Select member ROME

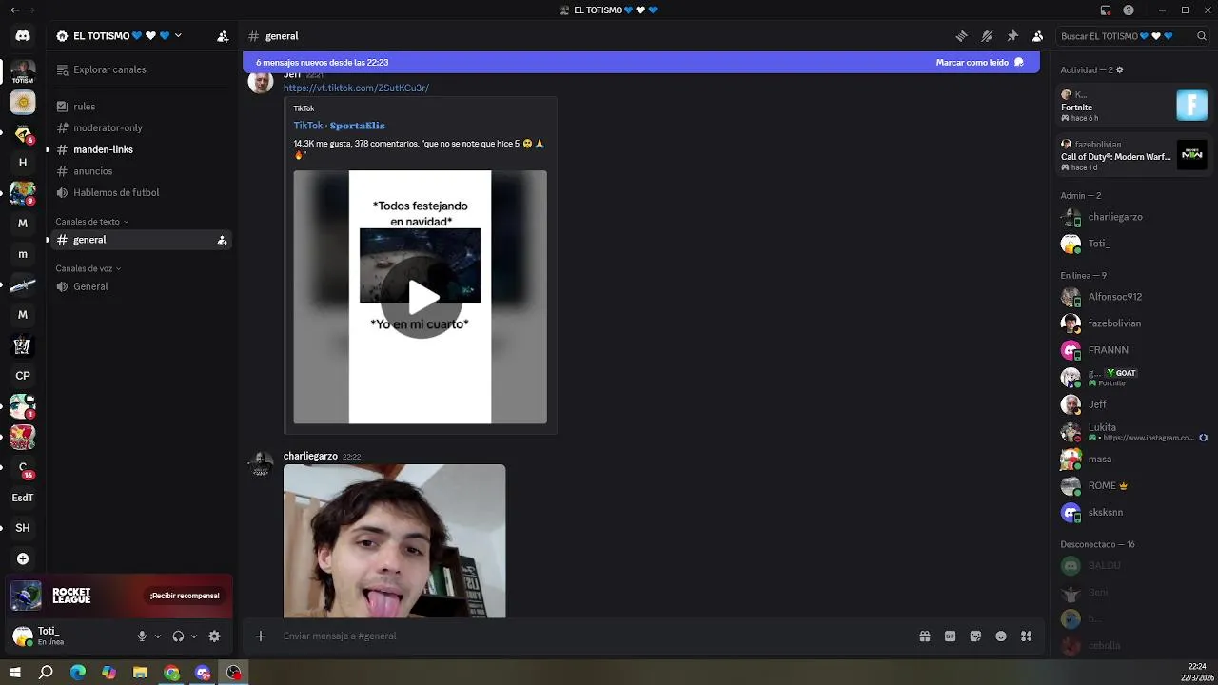coord(1134,485)
